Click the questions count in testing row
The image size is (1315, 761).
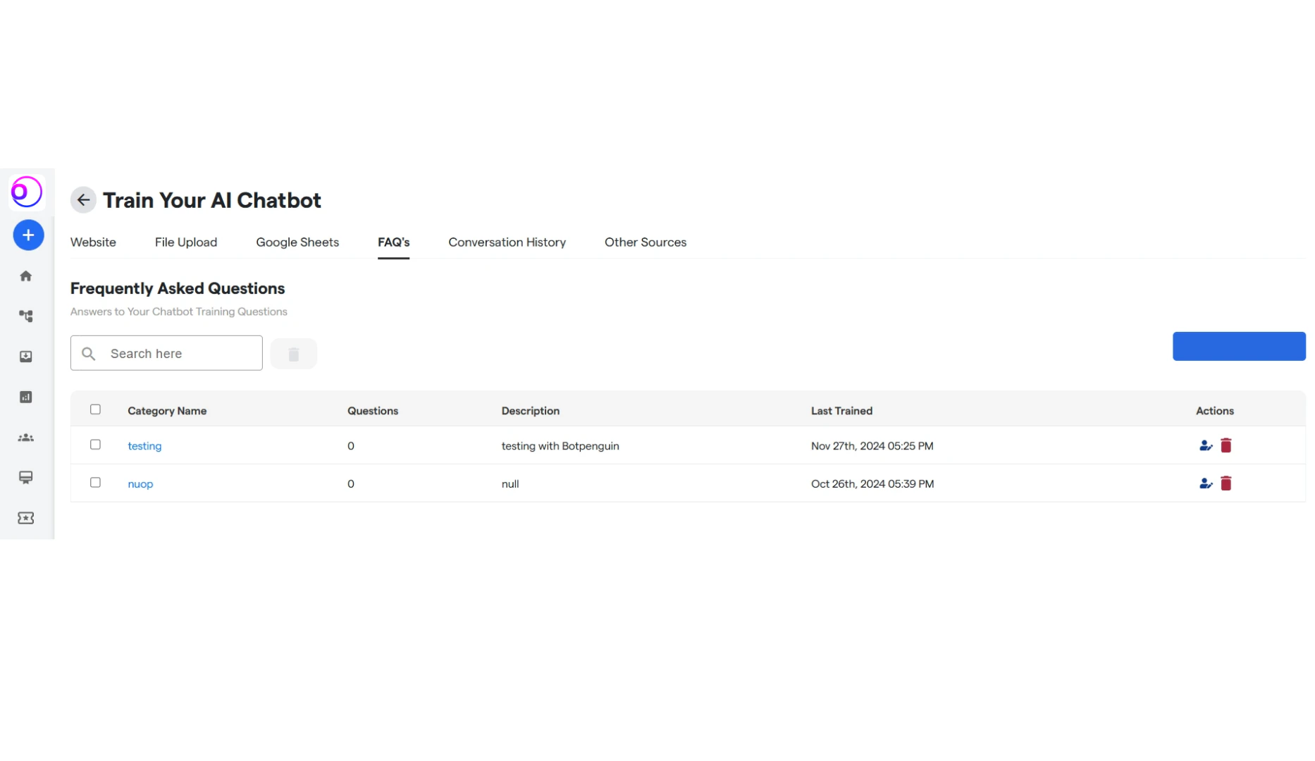point(351,446)
